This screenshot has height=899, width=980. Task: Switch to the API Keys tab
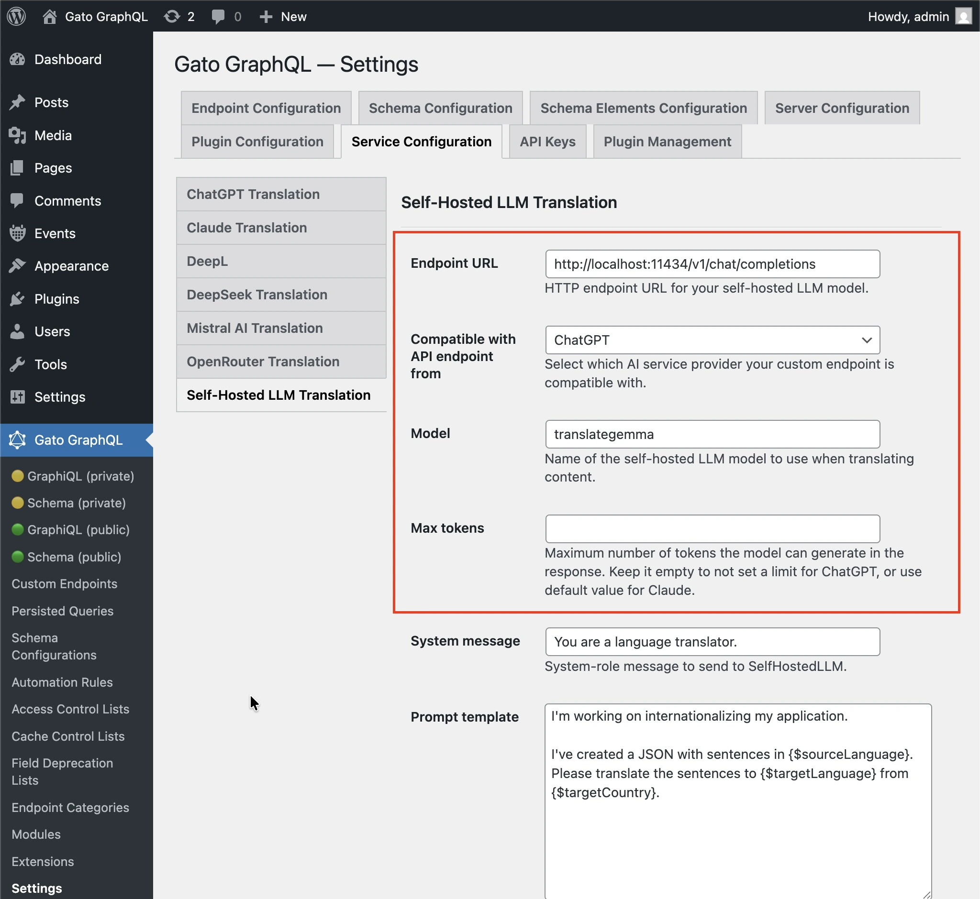click(x=547, y=142)
